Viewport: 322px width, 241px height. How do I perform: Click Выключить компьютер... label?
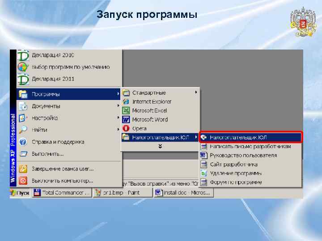coord(63,181)
